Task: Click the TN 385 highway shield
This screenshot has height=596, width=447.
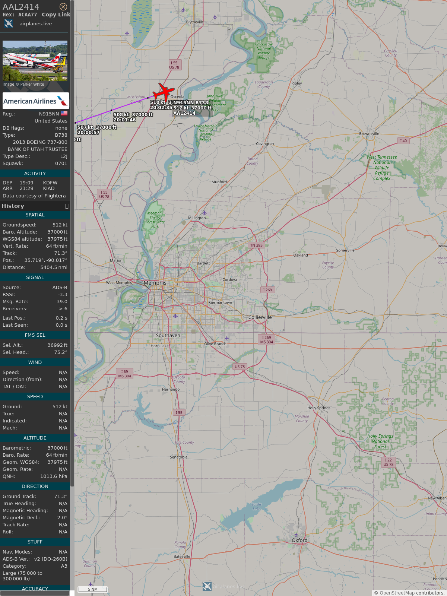Action: (256, 245)
